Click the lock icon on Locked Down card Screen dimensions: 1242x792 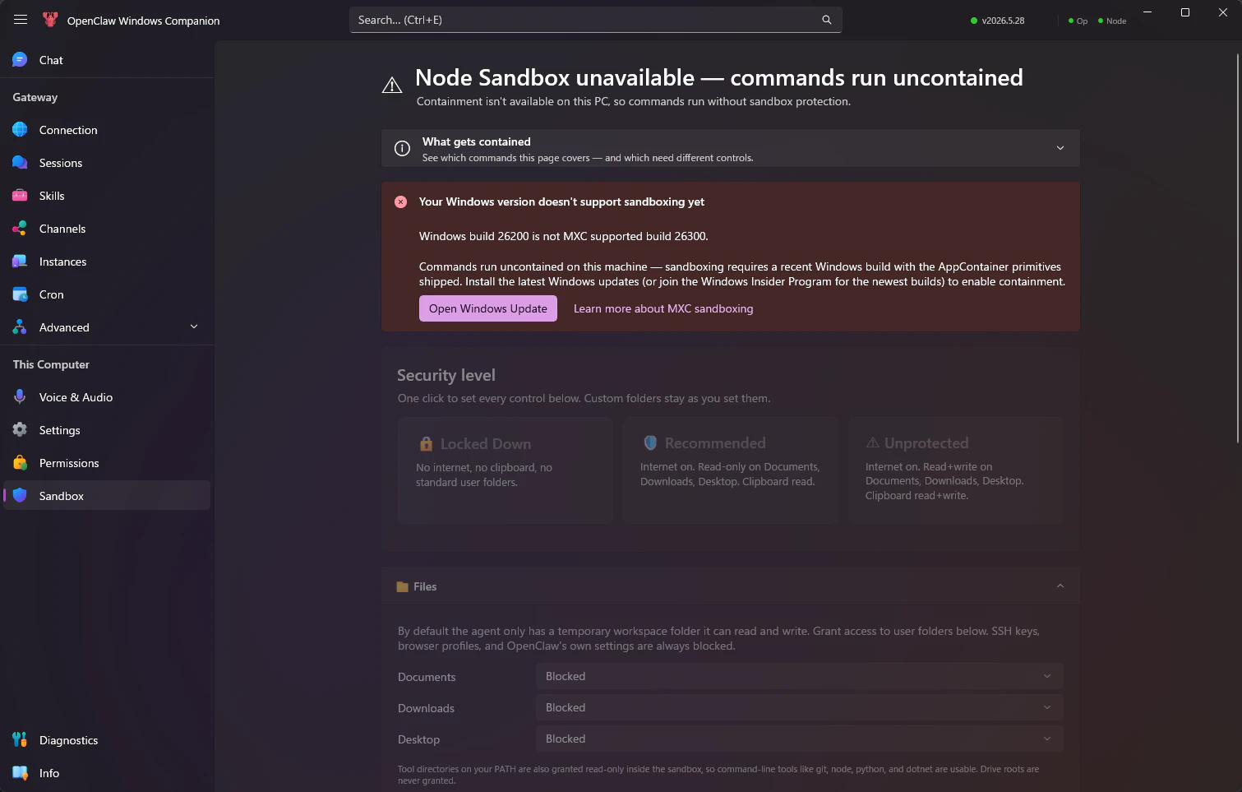tap(426, 443)
